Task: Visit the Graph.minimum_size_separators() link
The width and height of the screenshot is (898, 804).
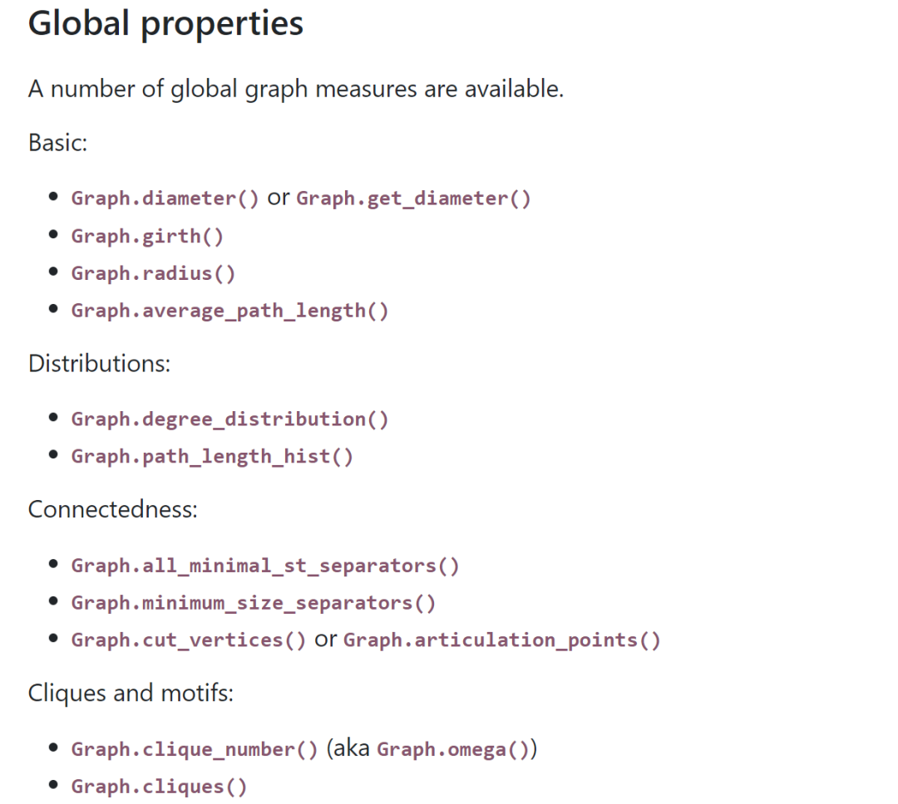Action: click(x=254, y=603)
